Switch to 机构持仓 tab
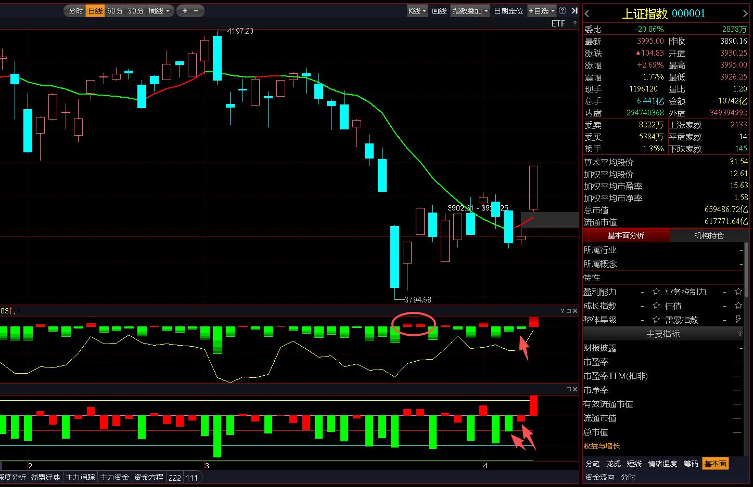Screen dimensions: 753x487 click(x=709, y=235)
